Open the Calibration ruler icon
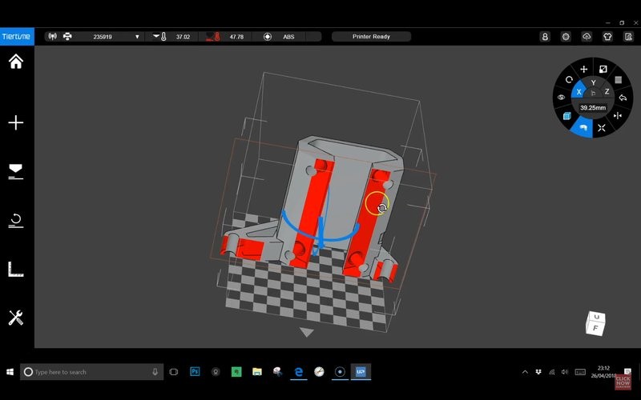641x400 pixels. 15,269
